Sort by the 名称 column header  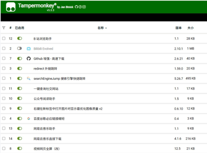point(101,28)
